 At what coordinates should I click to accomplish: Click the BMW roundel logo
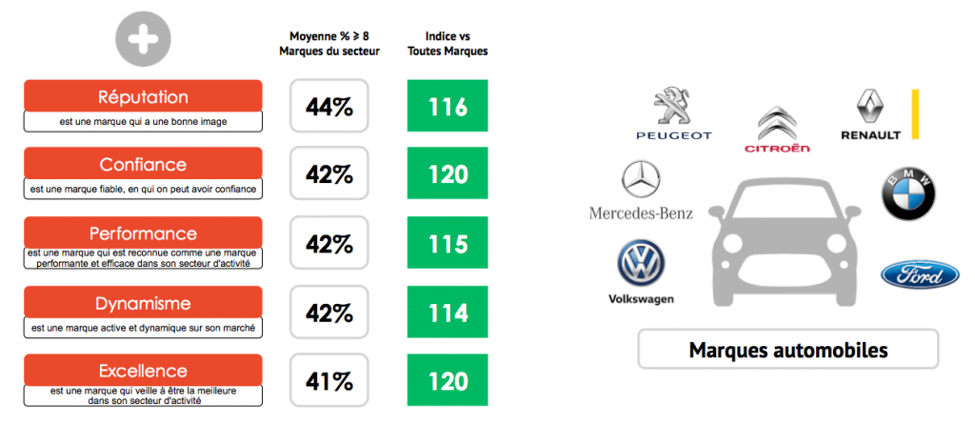tap(908, 193)
